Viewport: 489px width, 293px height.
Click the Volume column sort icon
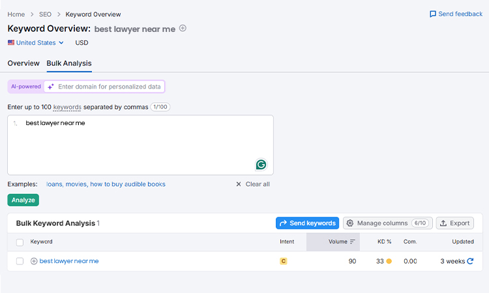click(352, 242)
